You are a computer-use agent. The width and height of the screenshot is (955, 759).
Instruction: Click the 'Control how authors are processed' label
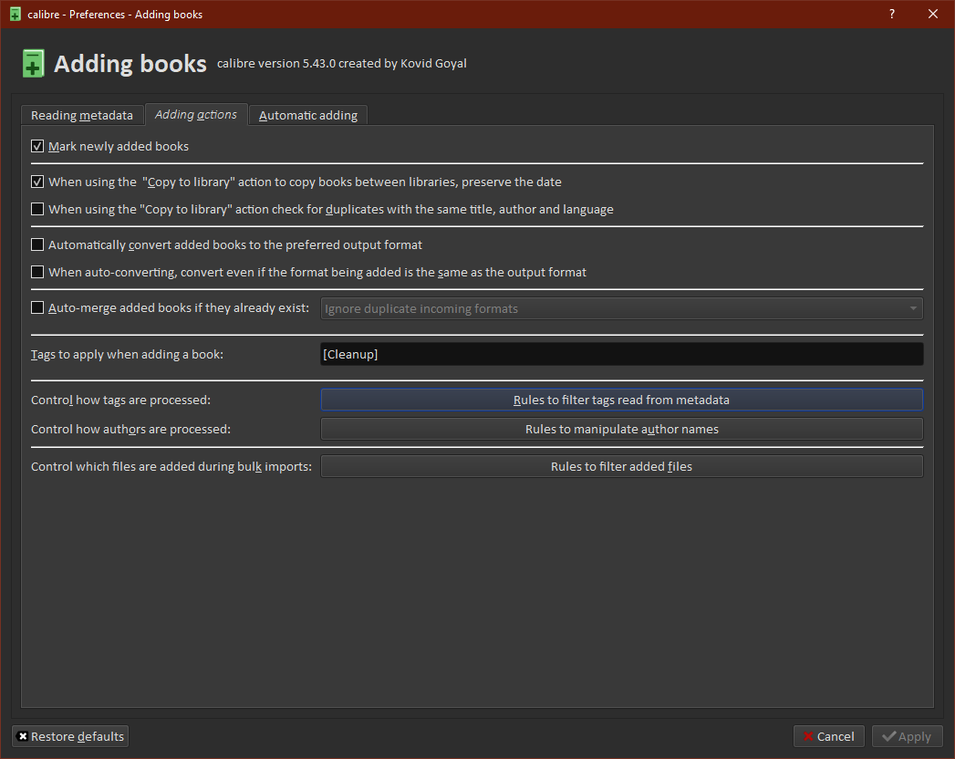click(131, 429)
